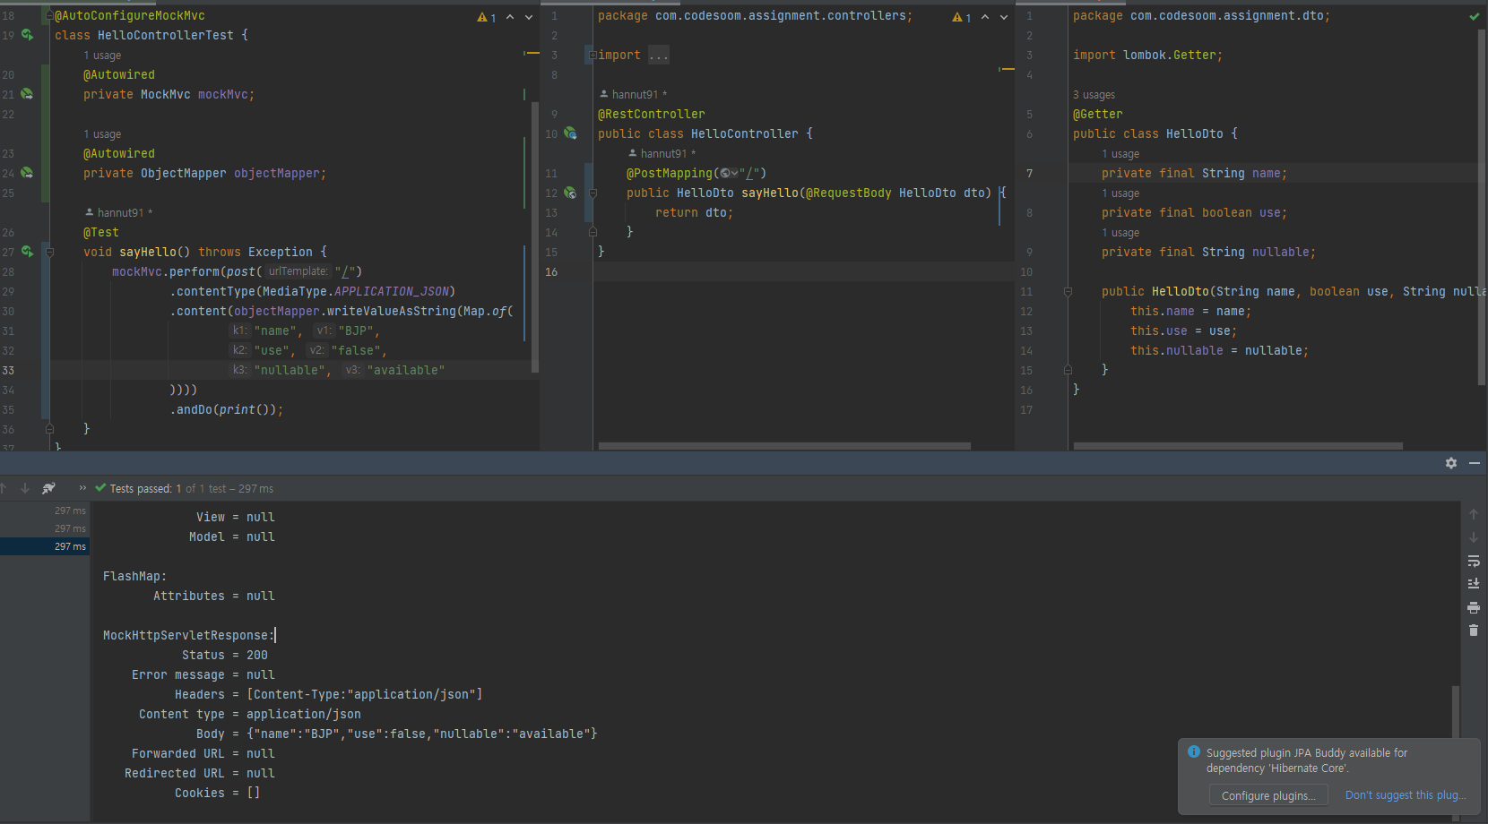
Task: Click the gutter icon next to HelloController class
Action: [570, 133]
